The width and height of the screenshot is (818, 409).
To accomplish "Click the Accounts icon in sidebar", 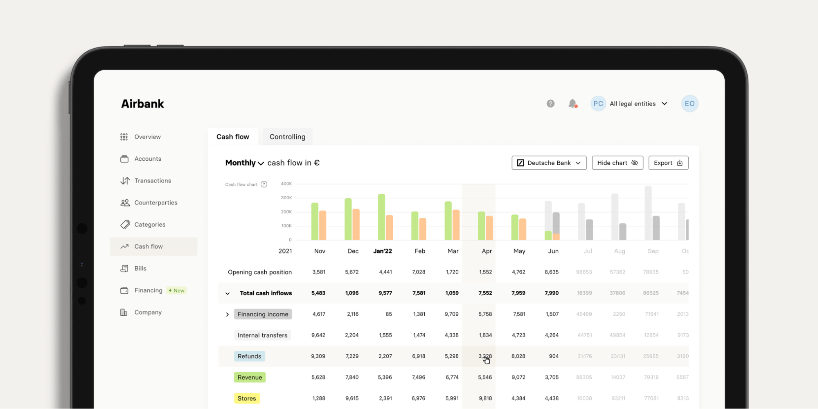I will click(124, 159).
